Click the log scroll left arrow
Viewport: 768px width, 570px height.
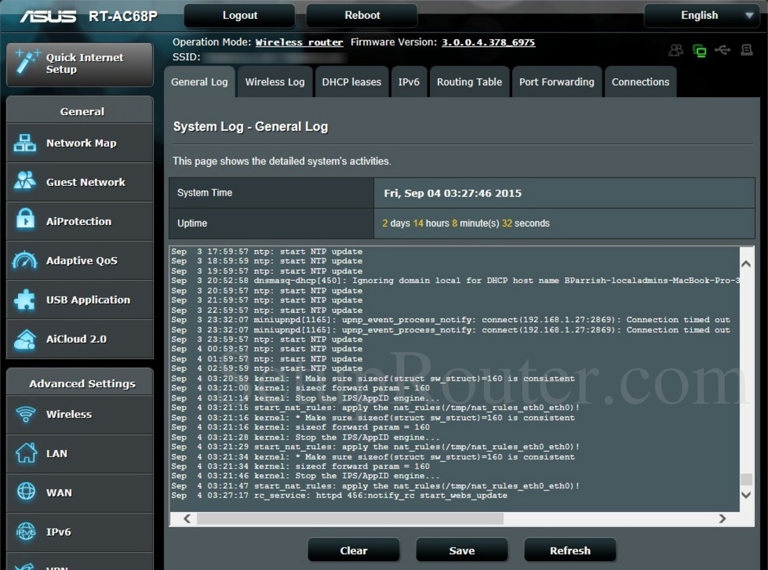(187, 518)
